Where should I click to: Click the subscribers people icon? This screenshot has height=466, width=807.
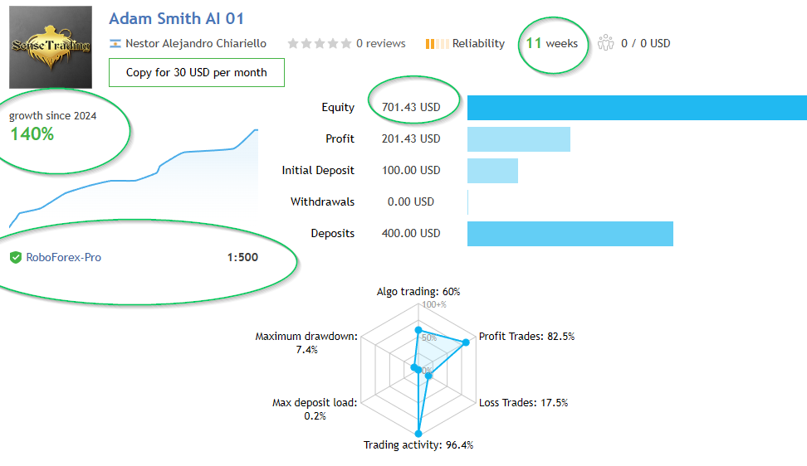(605, 43)
